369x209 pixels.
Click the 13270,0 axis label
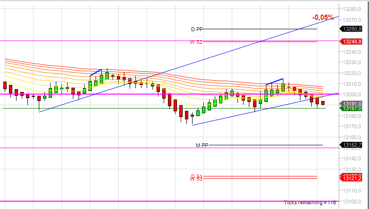[352, 20]
